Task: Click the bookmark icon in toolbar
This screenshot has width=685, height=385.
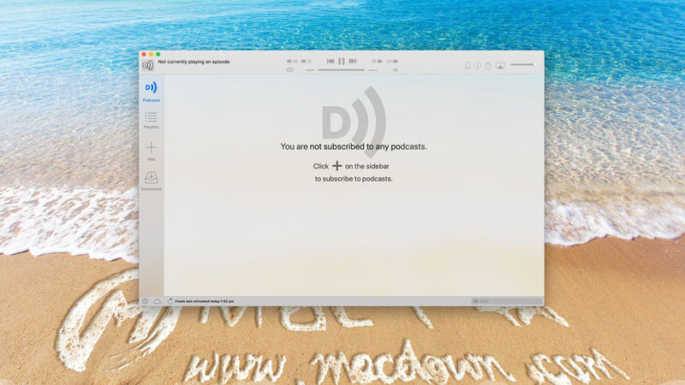Action: pyautogui.click(x=468, y=66)
